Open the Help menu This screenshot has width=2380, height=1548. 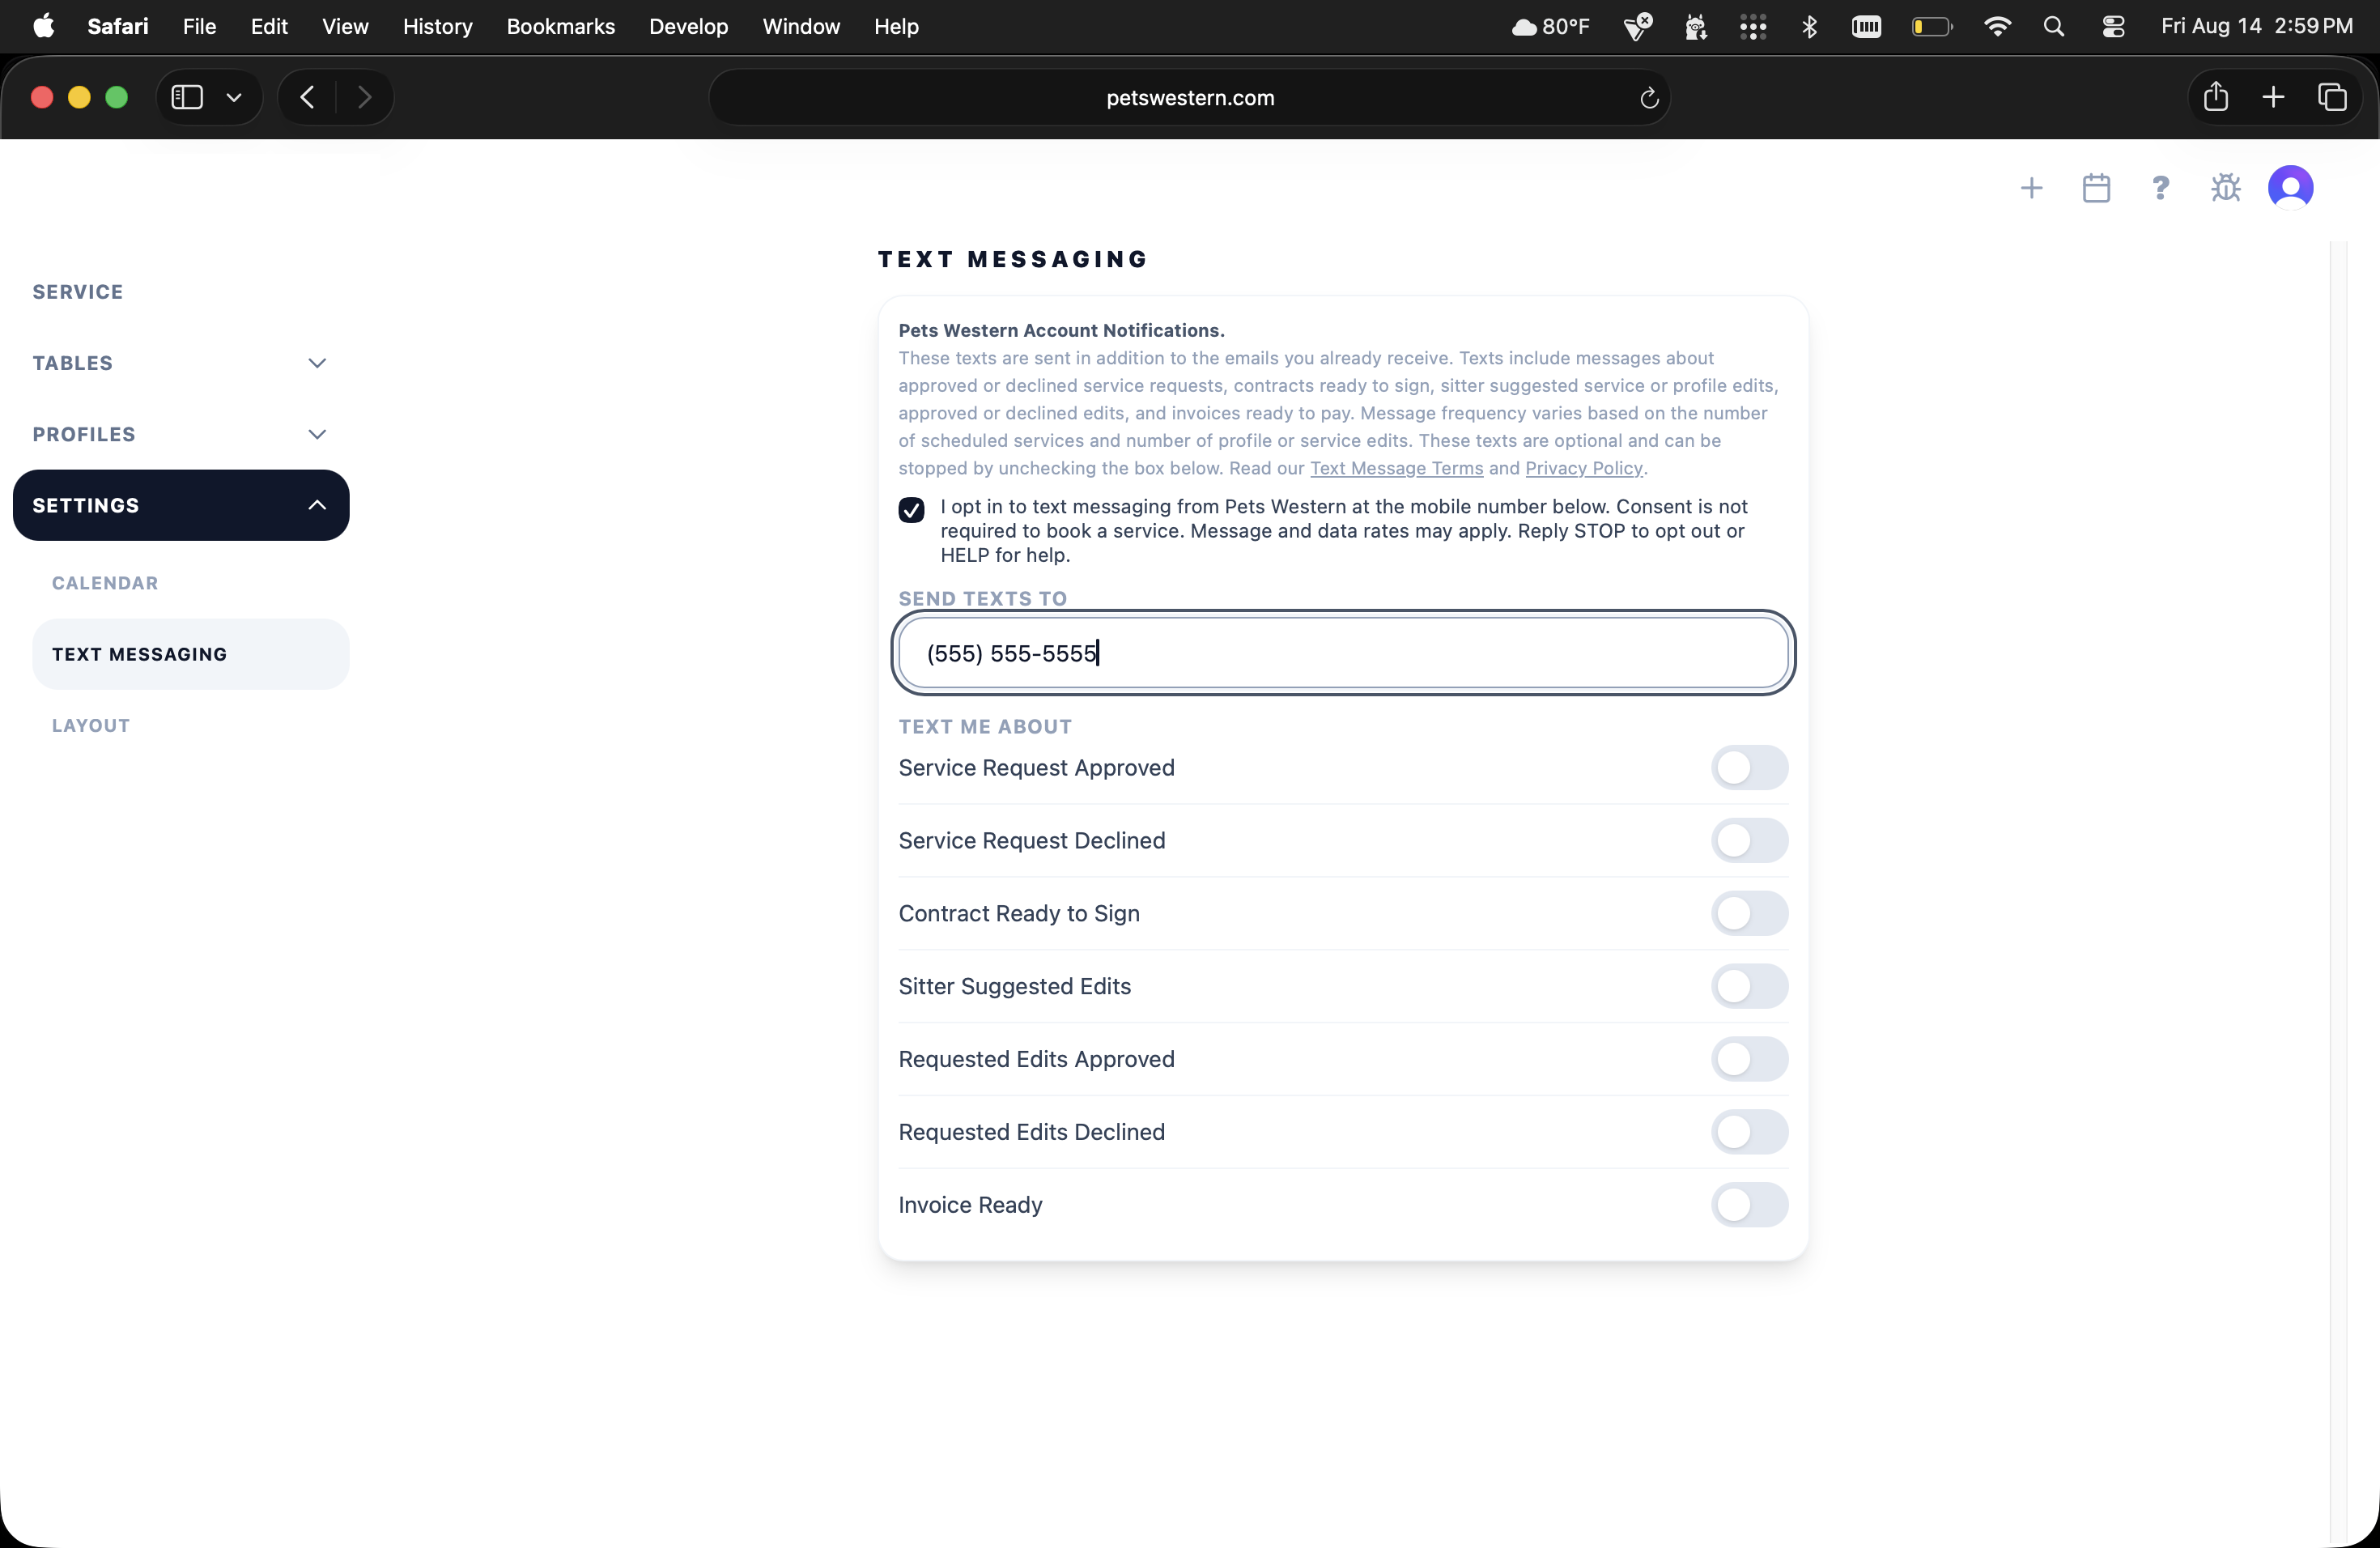coord(896,26)
